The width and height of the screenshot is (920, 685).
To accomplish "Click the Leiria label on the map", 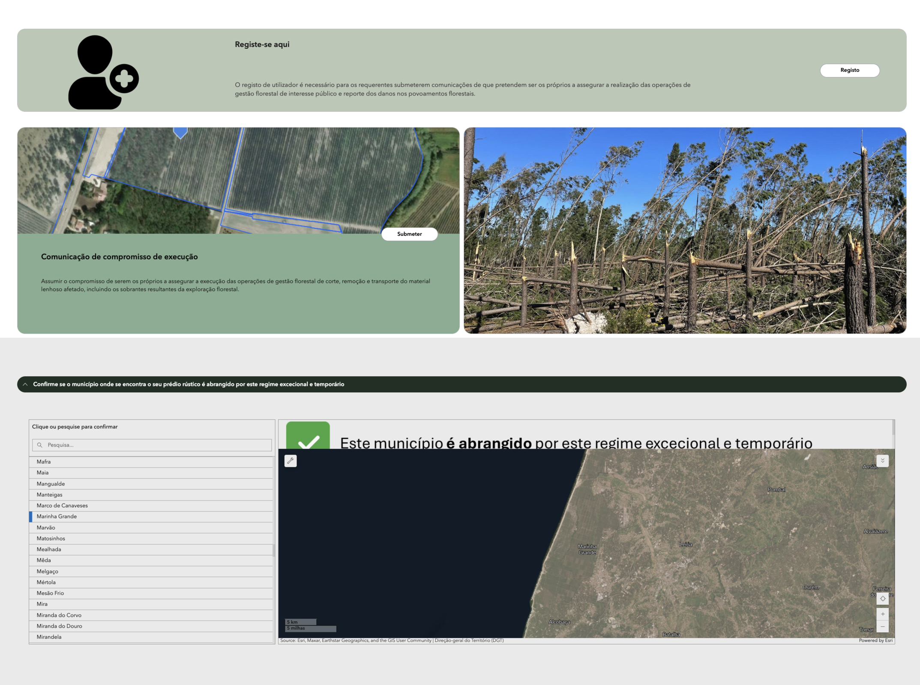I will [686, 544].
